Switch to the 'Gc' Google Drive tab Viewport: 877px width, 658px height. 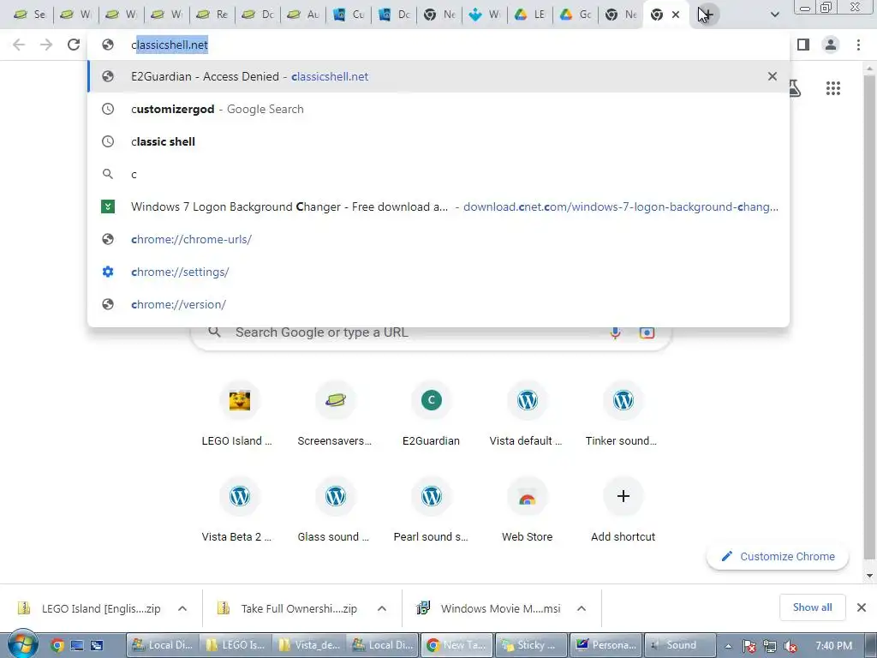pos(576,15)
